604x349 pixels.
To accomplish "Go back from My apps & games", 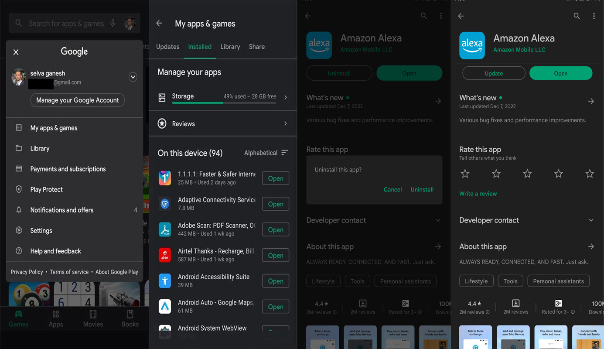I will [x=159, y=24].
